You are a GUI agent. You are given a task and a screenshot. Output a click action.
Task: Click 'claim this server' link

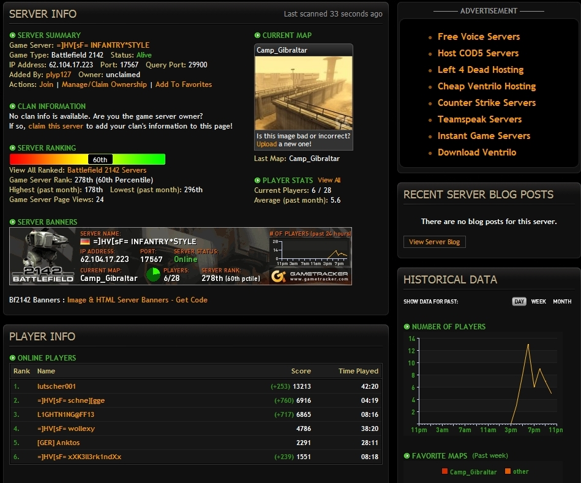56,126
